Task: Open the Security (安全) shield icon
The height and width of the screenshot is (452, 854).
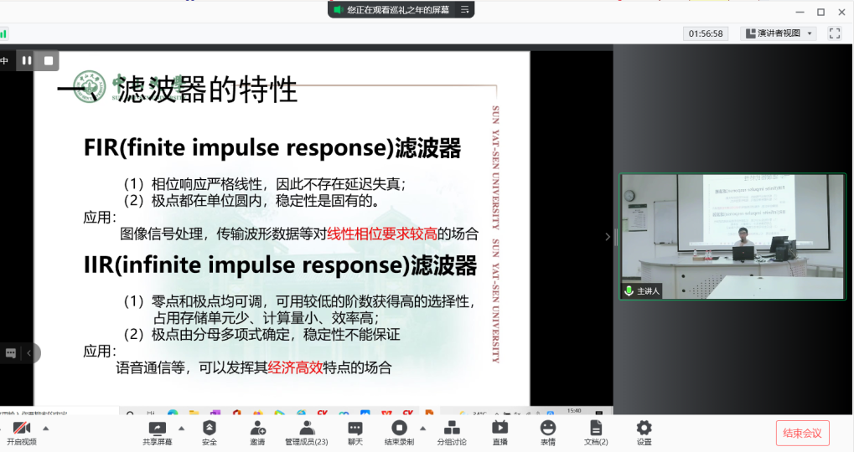Action: pos(210,428)
